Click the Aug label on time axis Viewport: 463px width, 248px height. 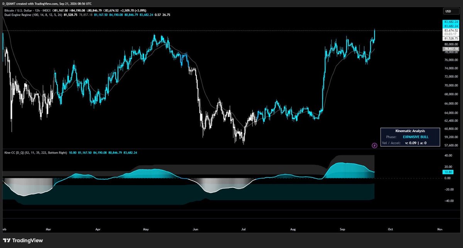coord(293,229)
